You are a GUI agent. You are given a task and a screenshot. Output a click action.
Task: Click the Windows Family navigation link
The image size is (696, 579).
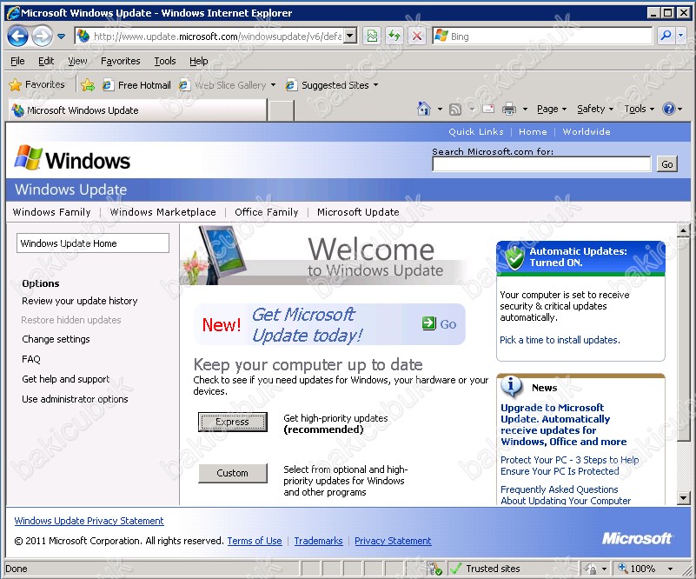pos(51,212)
